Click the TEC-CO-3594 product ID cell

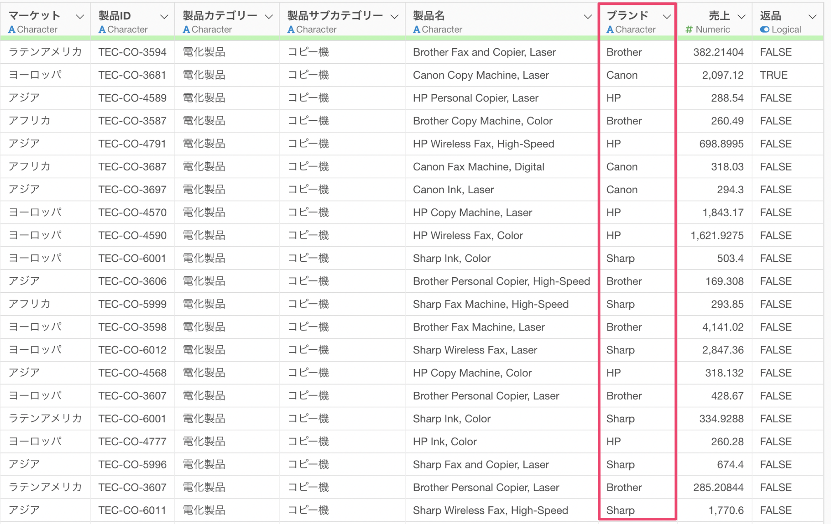coord(132,52)
